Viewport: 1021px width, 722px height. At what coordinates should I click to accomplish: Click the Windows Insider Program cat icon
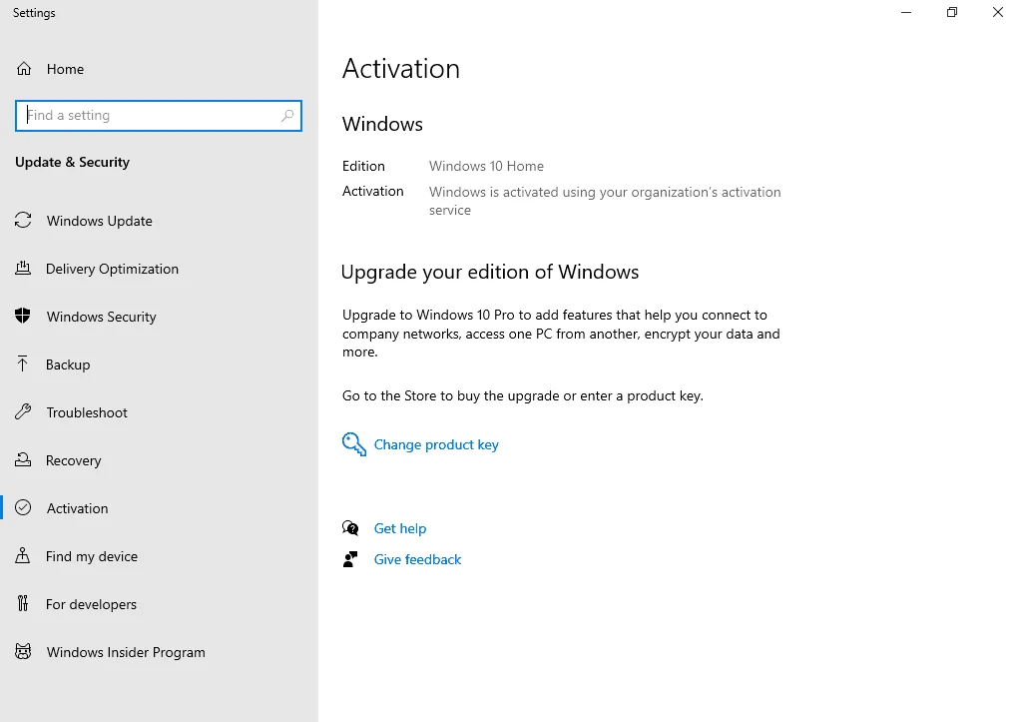coord(23,651)
